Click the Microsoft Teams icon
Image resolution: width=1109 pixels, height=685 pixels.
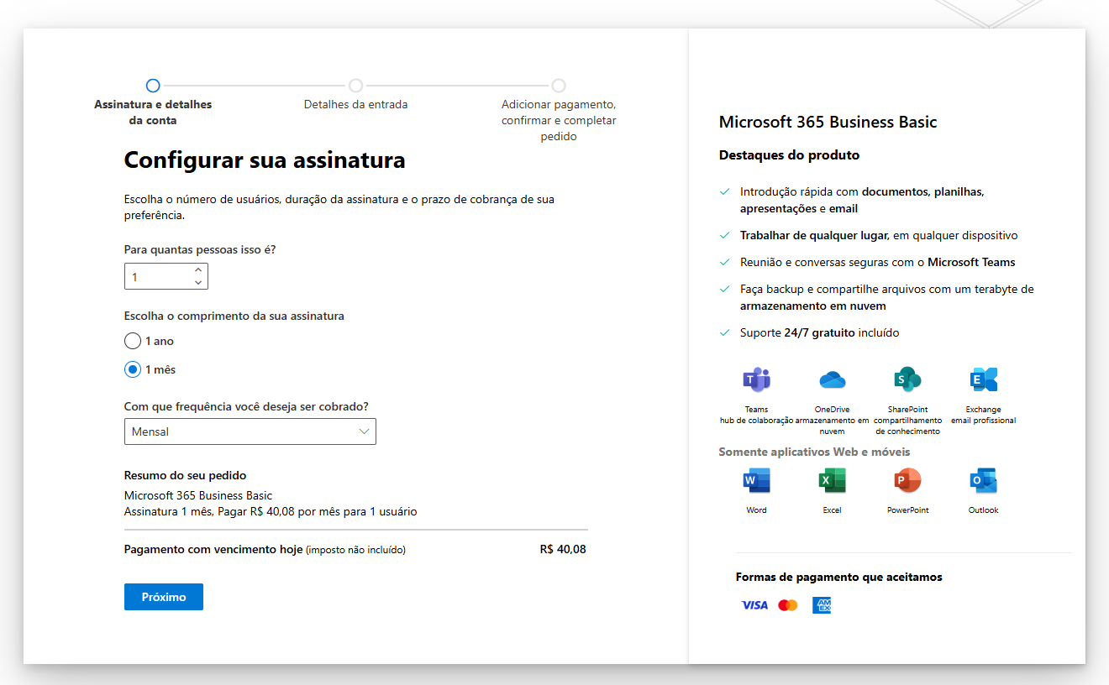pyautogui.click(x=756, y=379)
